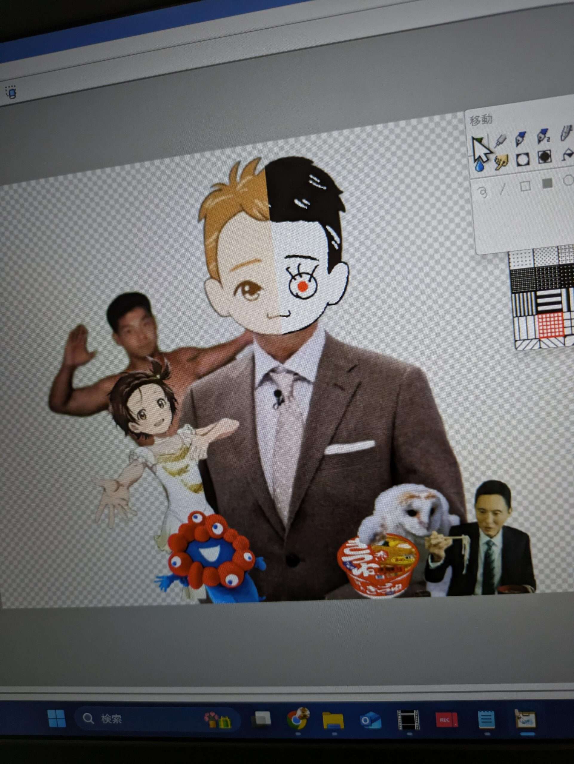This screenshot has width=574, height=764.
Task: Select the second pen tool labeled 2
Action: (543, 137)
